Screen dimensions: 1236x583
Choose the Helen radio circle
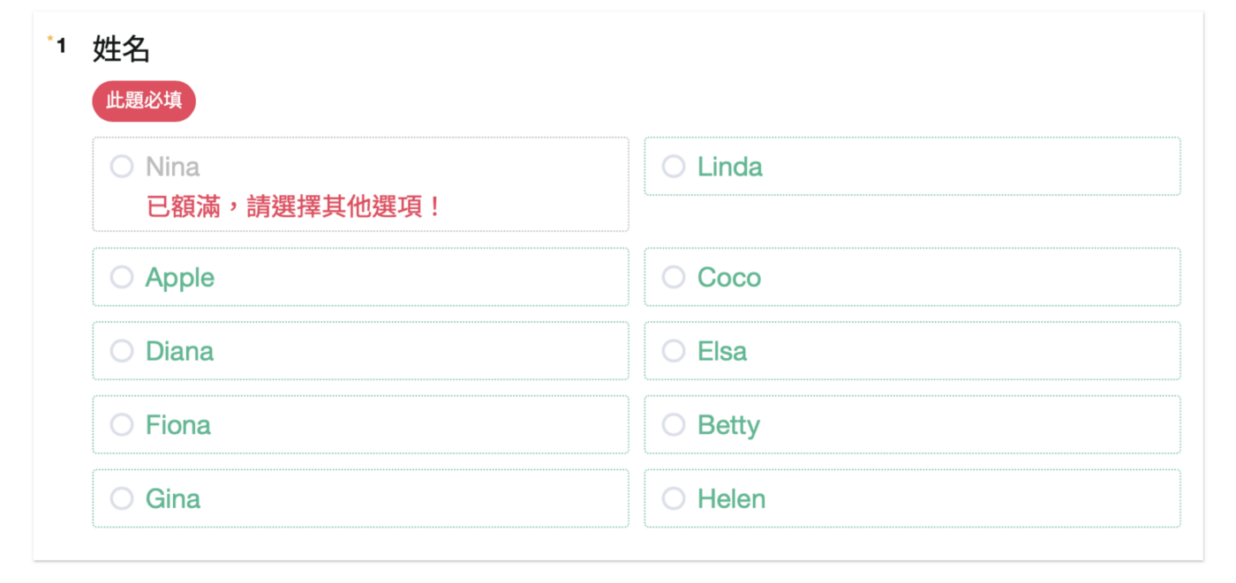point(674,499)
